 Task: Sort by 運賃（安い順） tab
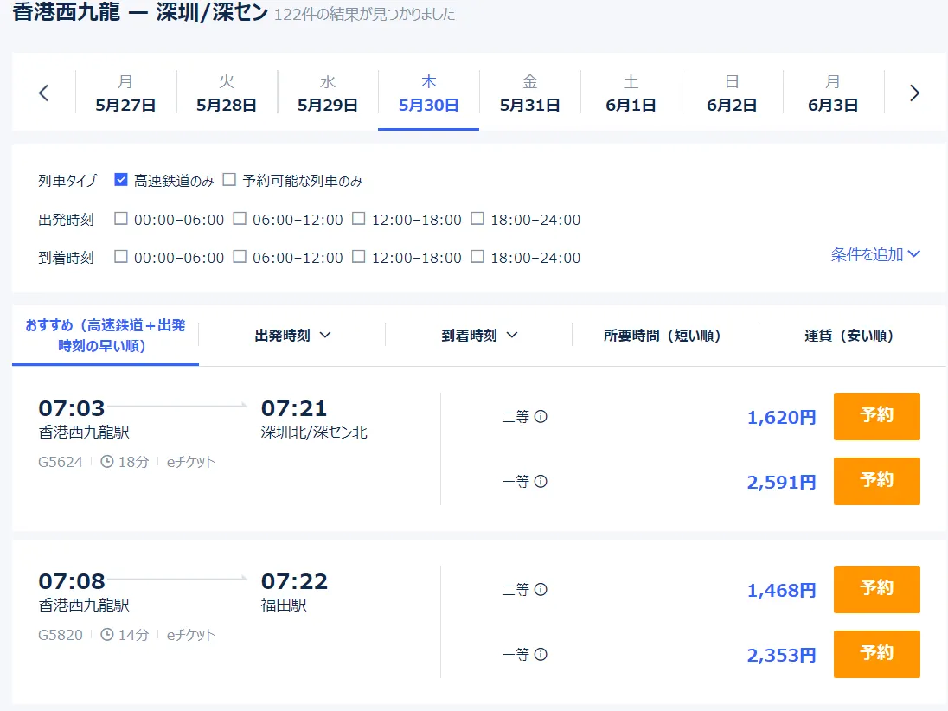pos(849,336)
